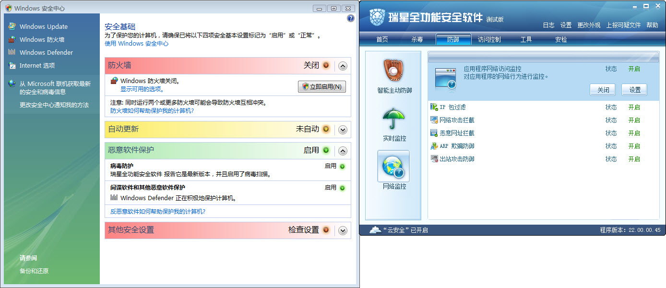This screenshot has height=288, width=666.
Task: Open Internet 选项 in the sidebar
Action: tap(37, 65)
